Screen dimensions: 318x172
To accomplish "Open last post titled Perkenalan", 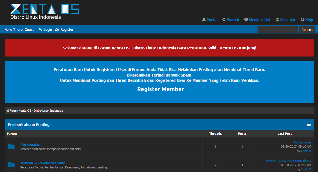I will point(302,142).
